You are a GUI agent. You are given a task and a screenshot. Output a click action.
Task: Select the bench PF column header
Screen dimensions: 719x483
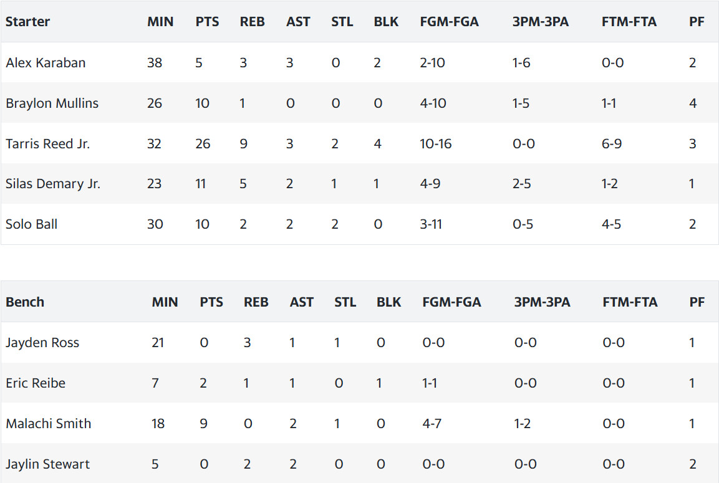[697, 302]
